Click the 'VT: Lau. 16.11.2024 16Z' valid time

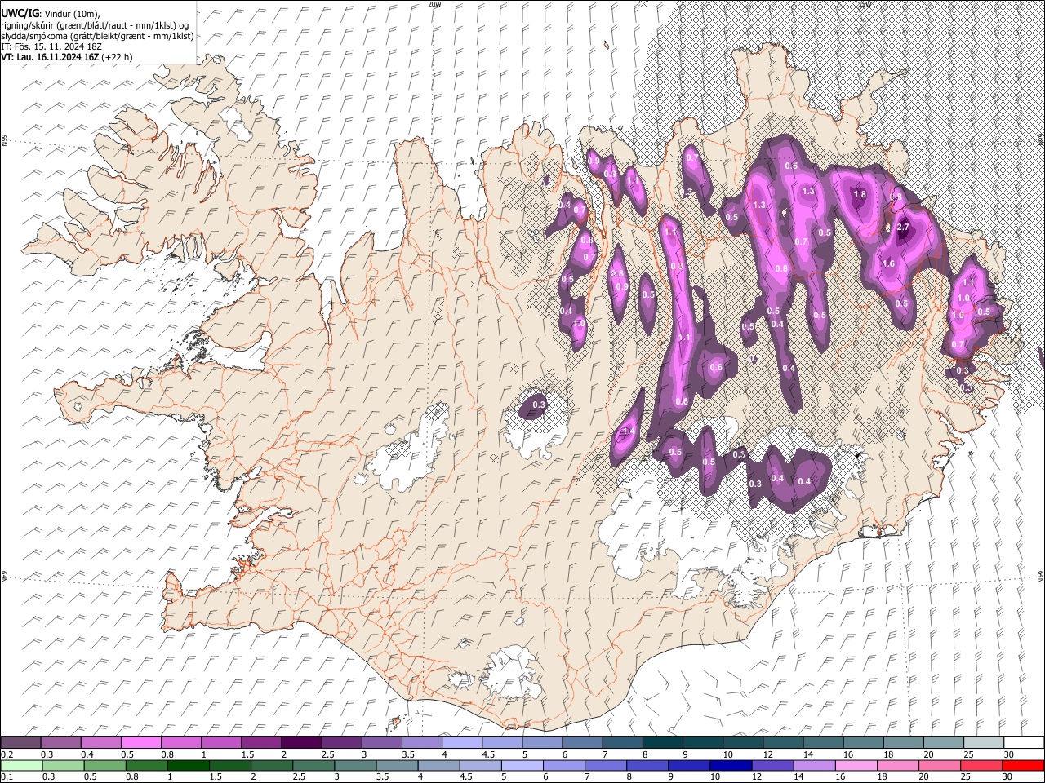click(51, 57)
